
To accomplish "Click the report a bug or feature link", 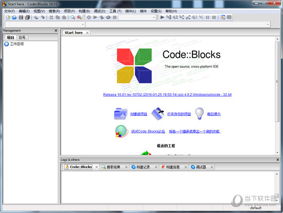I will click(194, 131).
